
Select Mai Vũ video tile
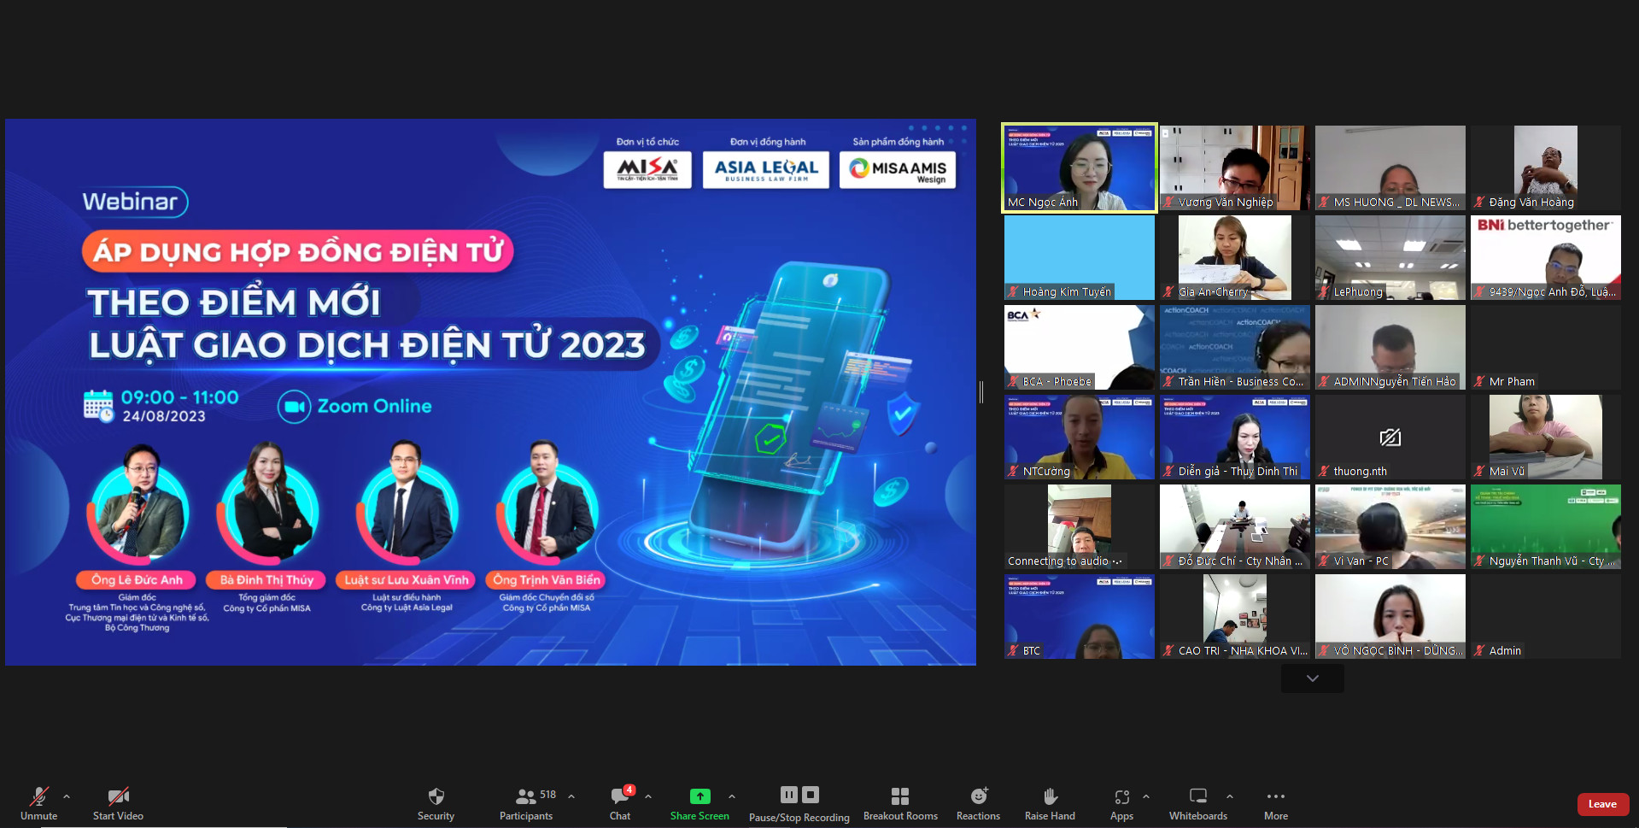tap(1546, 437)
